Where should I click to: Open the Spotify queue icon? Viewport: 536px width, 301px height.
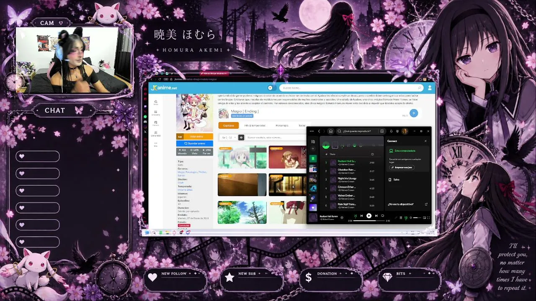pos(401,218)
